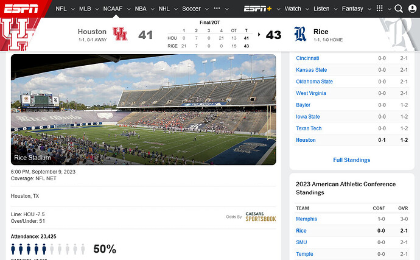The height and width of the screenshot is (260, 420).
Task: Open the Watch menu item
Action: (293, 9)
